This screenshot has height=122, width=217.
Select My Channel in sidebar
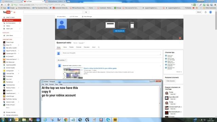click(x=12, y=20)
